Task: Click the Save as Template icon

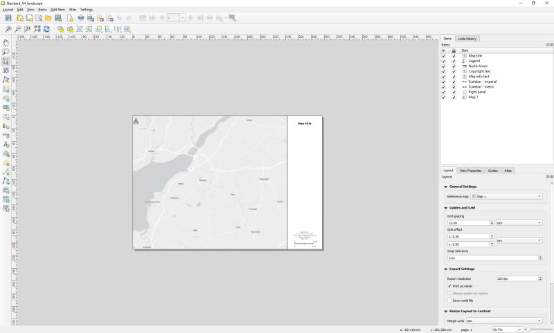Action: [58, 18]
